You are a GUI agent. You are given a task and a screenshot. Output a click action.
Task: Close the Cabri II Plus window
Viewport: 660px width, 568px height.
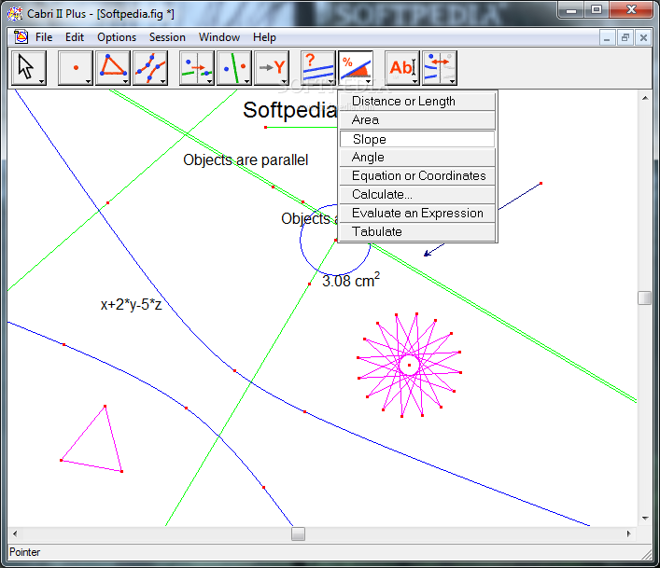[x=631, y=9]
